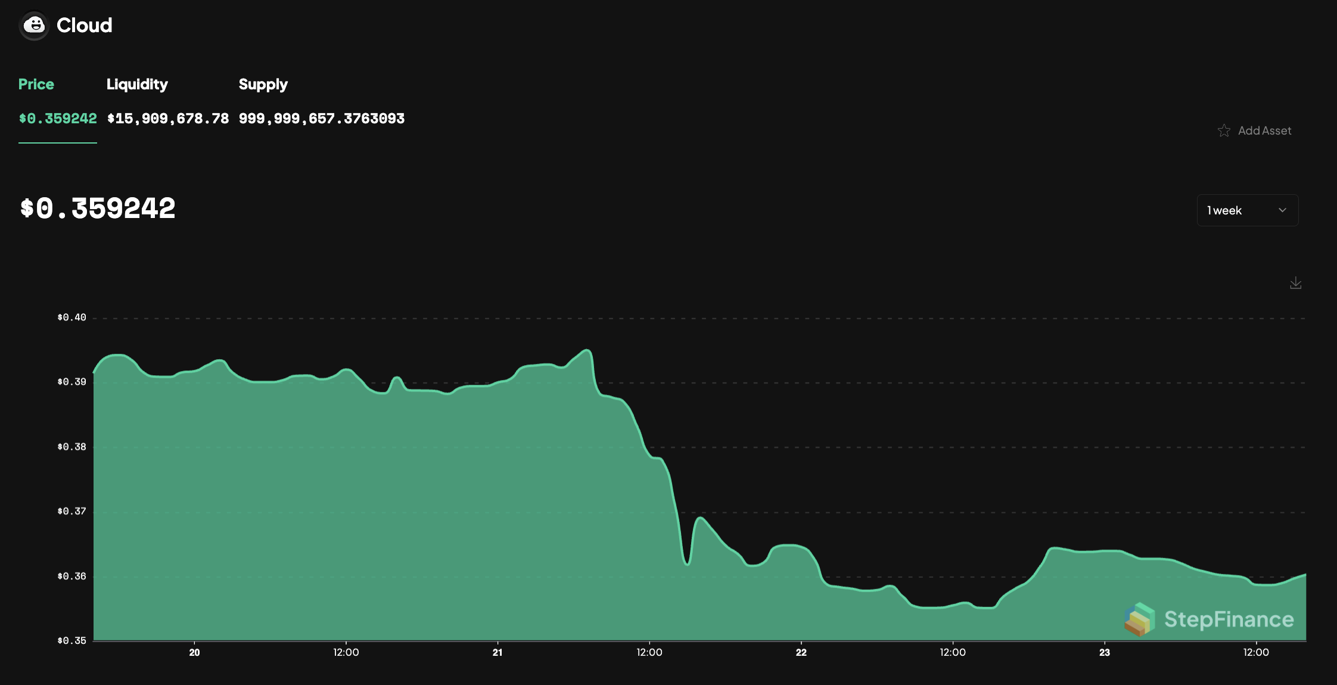Click the 22 date marker on x-axis
This screenshot has height=685, width=1337.
point(801,652)
